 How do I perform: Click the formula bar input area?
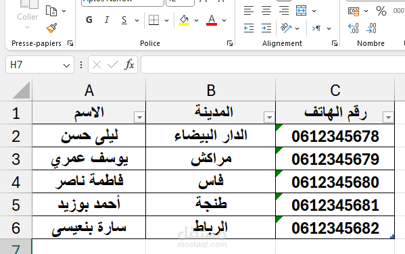(x=273, y=65)
